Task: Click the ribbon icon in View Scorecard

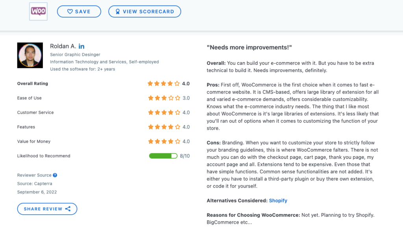Action: 117,12
